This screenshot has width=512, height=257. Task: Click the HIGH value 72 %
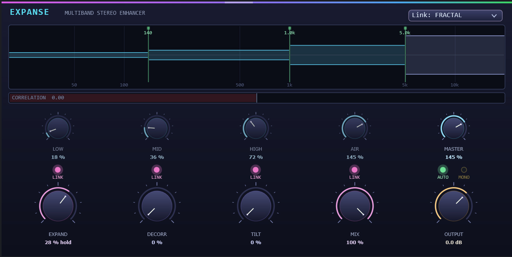256,157
